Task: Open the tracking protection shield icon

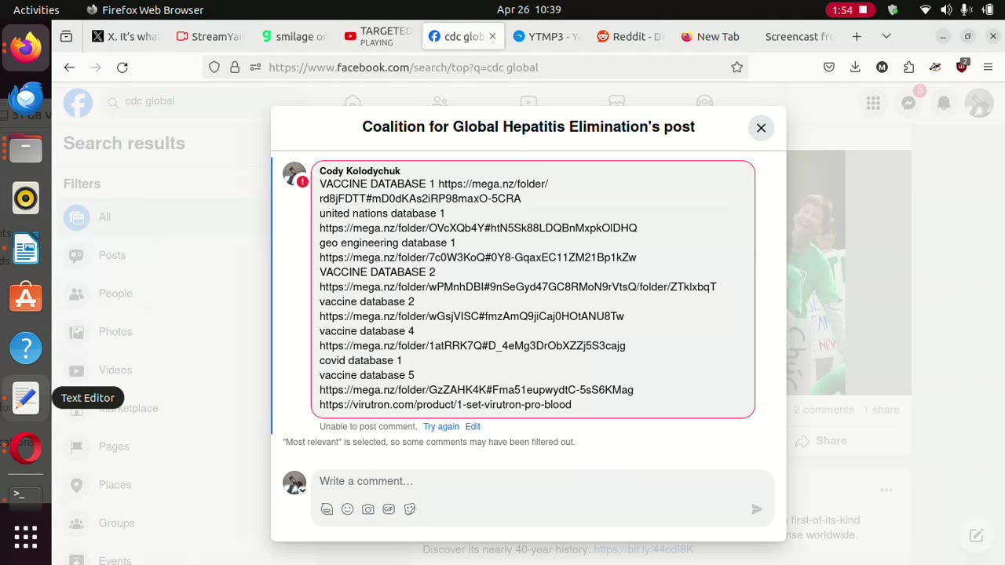Action: 214,67
